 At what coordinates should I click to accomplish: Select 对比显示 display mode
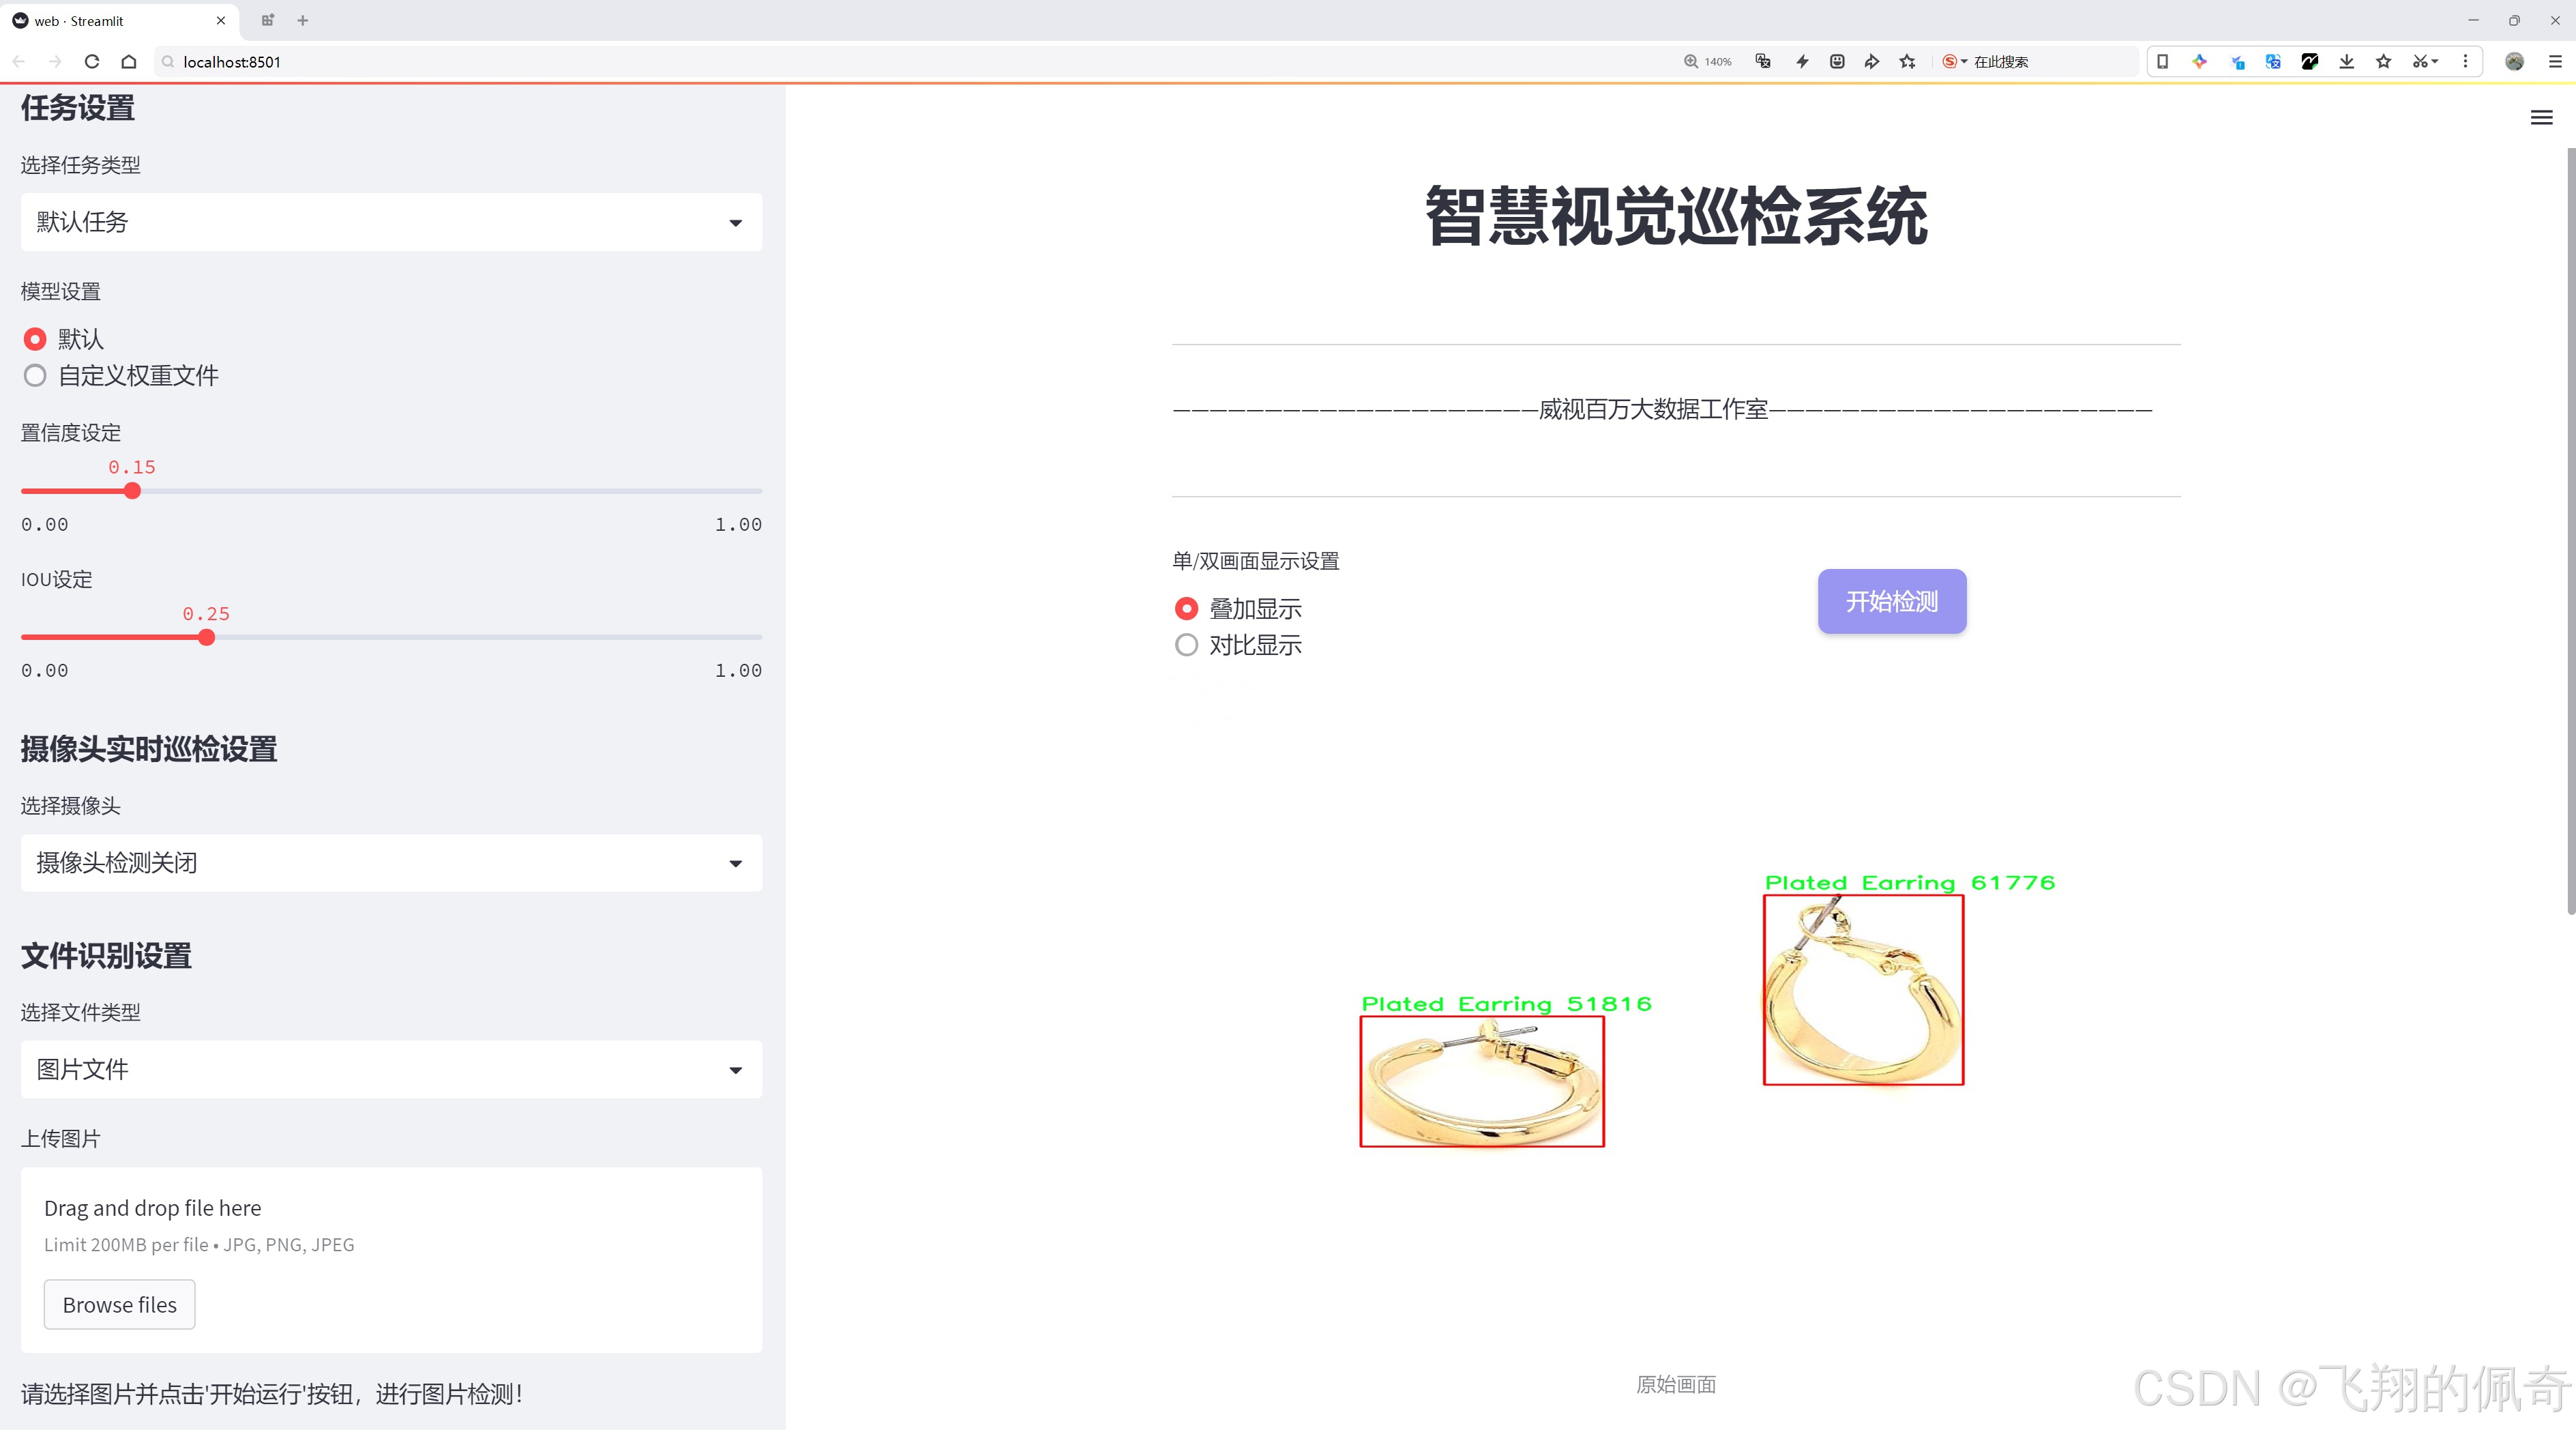coord(1186,645)
